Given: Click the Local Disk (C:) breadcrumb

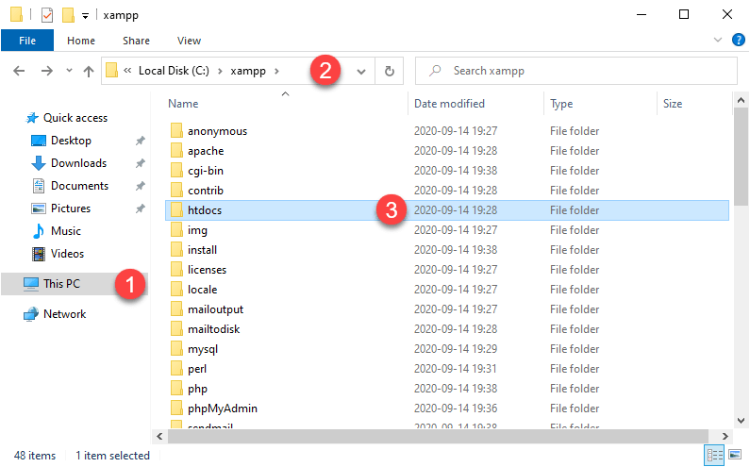Looking at the screenshot, I should point(174,71).
